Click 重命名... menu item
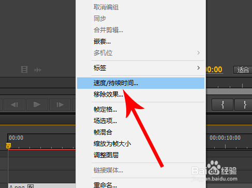Screen dimensions: 252x188 (141, 184)
